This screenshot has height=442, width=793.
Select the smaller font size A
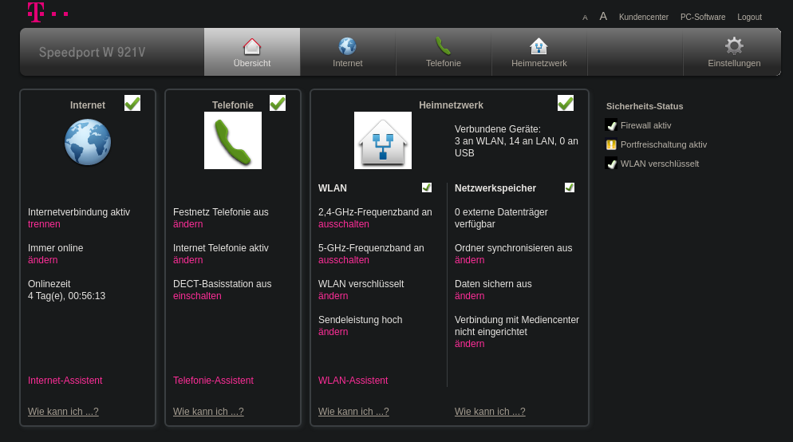(585, 18)
